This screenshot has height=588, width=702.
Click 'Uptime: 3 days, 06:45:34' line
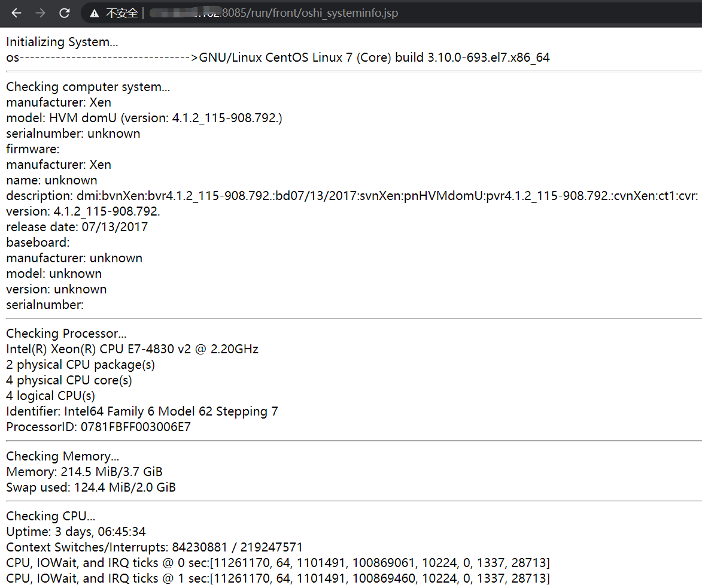pos(76,532)
